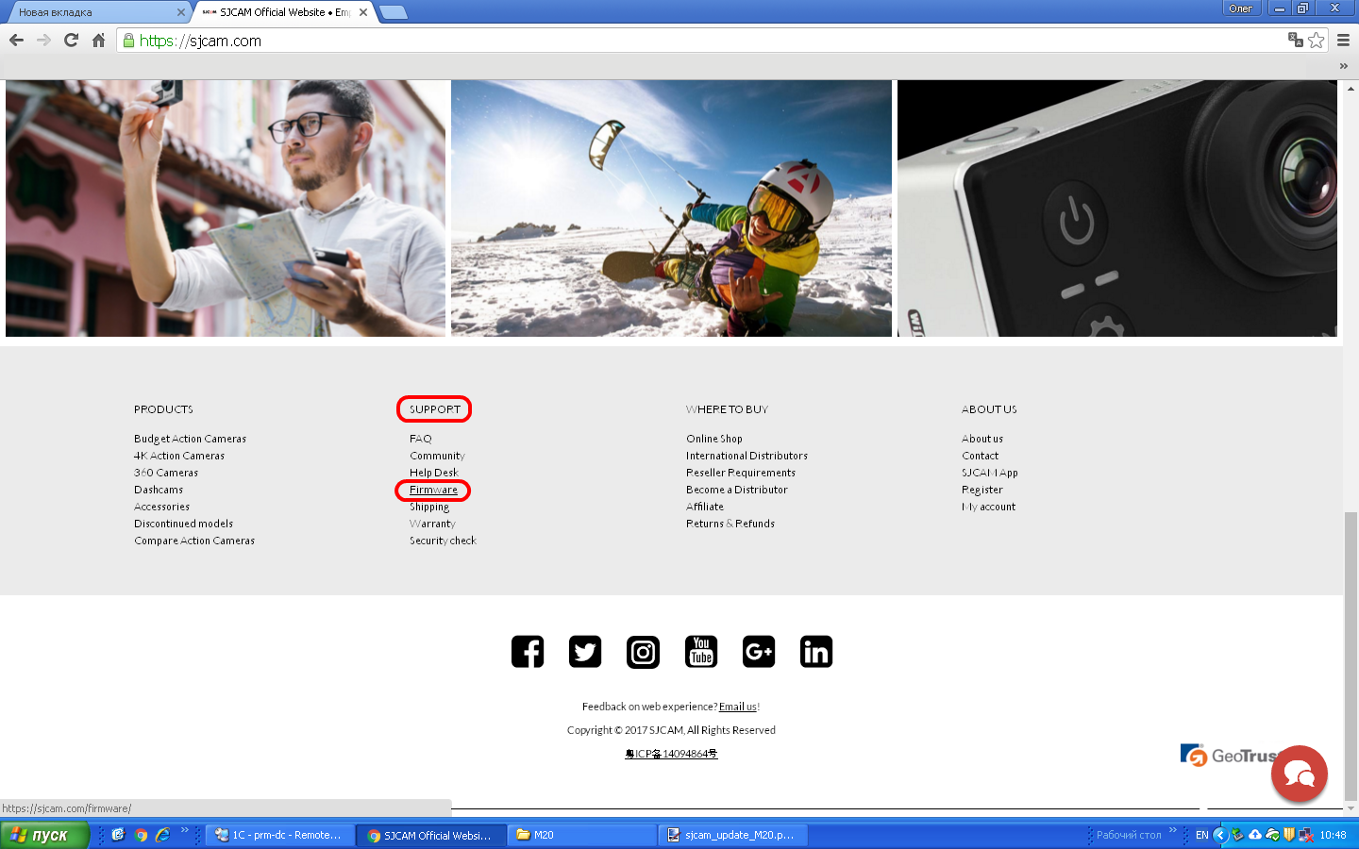Open Discontinued models link
The width and height of the screenshot is (1359, 849).
click(183, 524)
